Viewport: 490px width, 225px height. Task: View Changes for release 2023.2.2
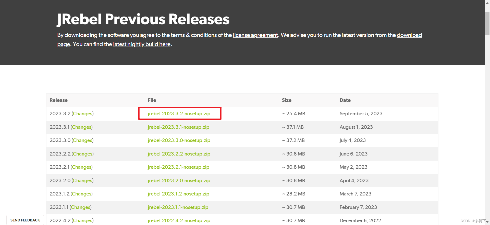point(82,154)
